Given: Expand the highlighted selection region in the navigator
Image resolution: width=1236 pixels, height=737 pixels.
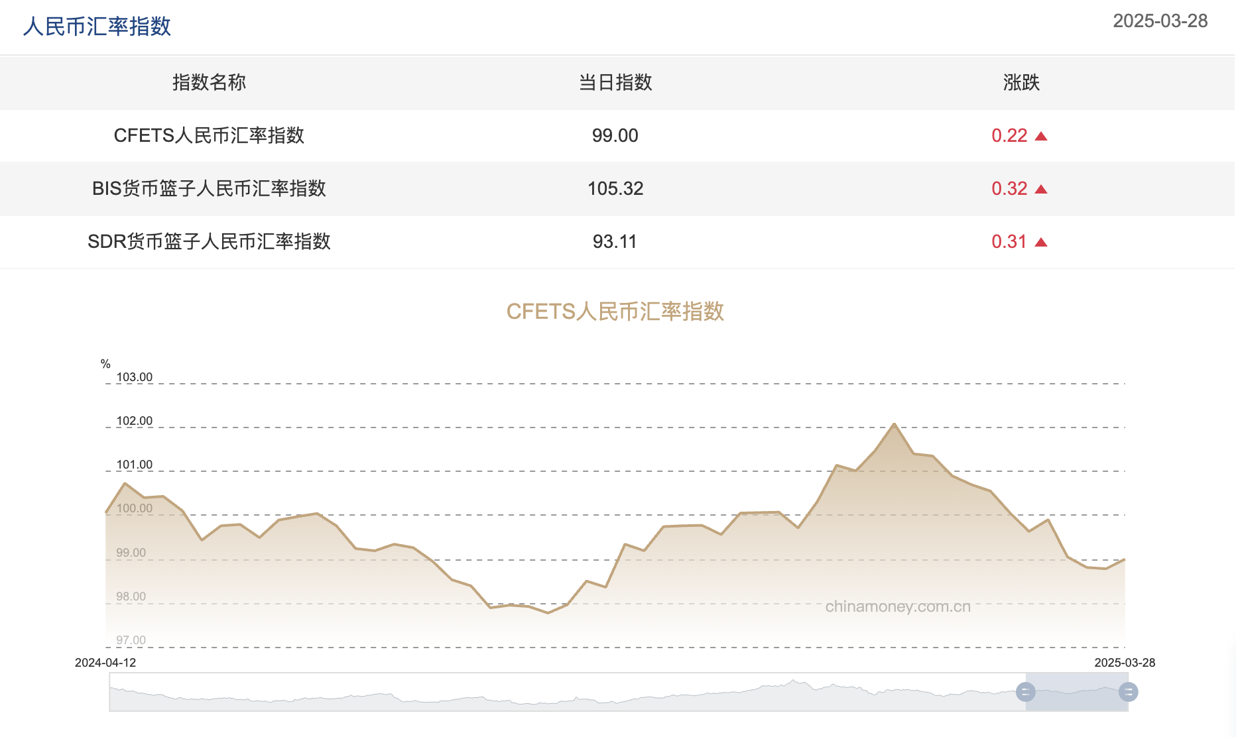Looking at the screenshot, I should (1078, 693).
